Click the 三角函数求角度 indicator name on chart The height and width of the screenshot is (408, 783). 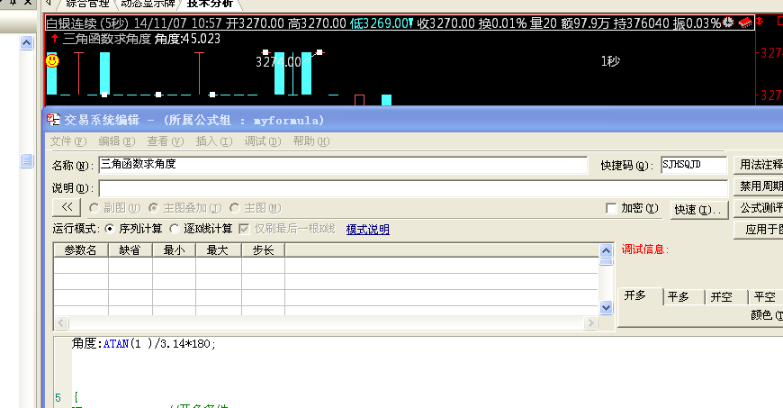tap(107, 39)
